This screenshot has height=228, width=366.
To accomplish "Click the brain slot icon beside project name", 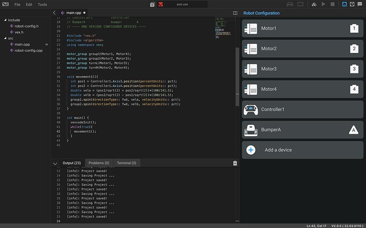I will click(x=152, y=4).
